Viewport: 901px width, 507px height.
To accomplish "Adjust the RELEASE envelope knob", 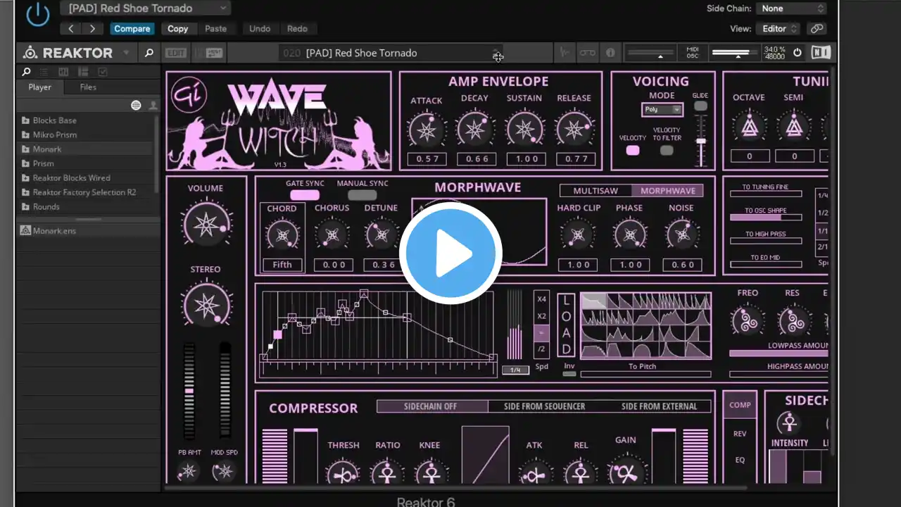I will pyautogui.click(x=574, y=130).
